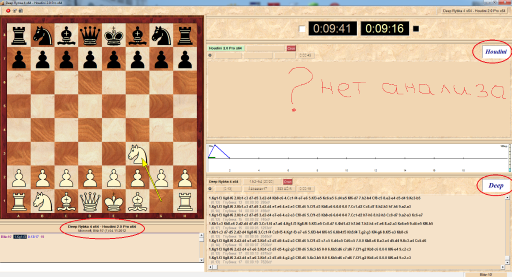Click the white knight on f3

137,154
